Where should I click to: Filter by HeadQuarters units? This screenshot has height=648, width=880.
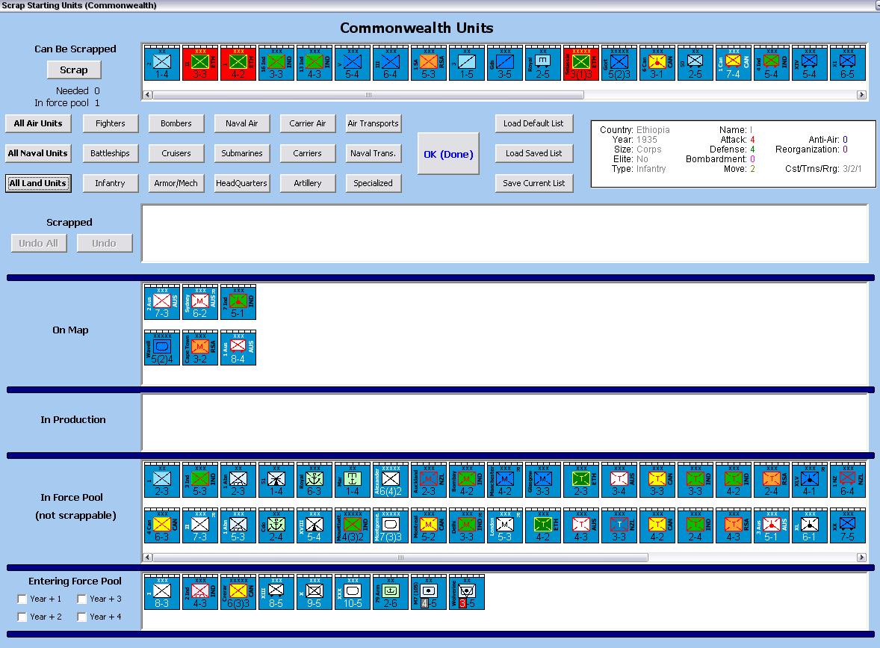tap(242, 183)
